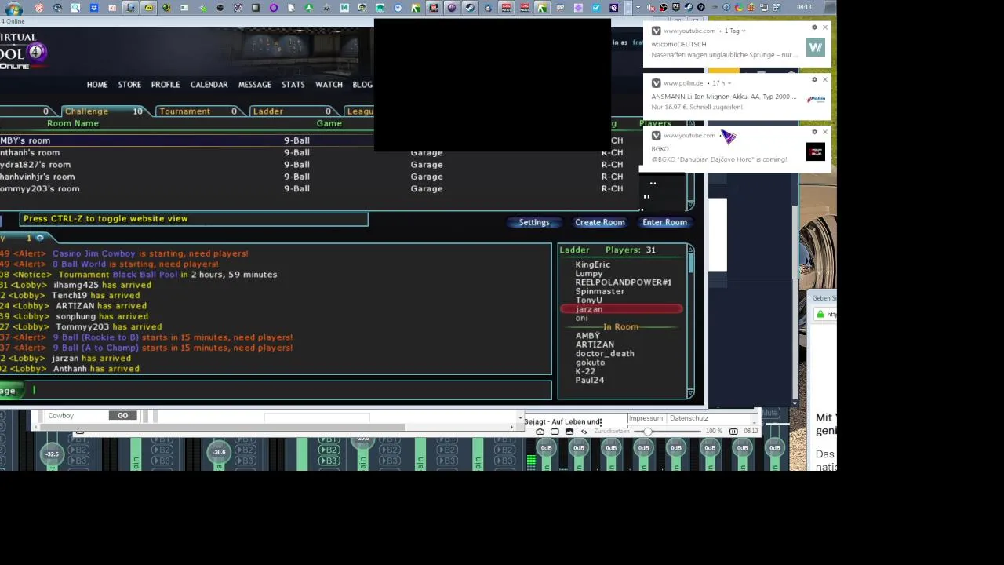This screenshot has height=565, width=1004.
Task: Open settings of the wocomoDEUTSCH notification
Action: coord(814,27)
